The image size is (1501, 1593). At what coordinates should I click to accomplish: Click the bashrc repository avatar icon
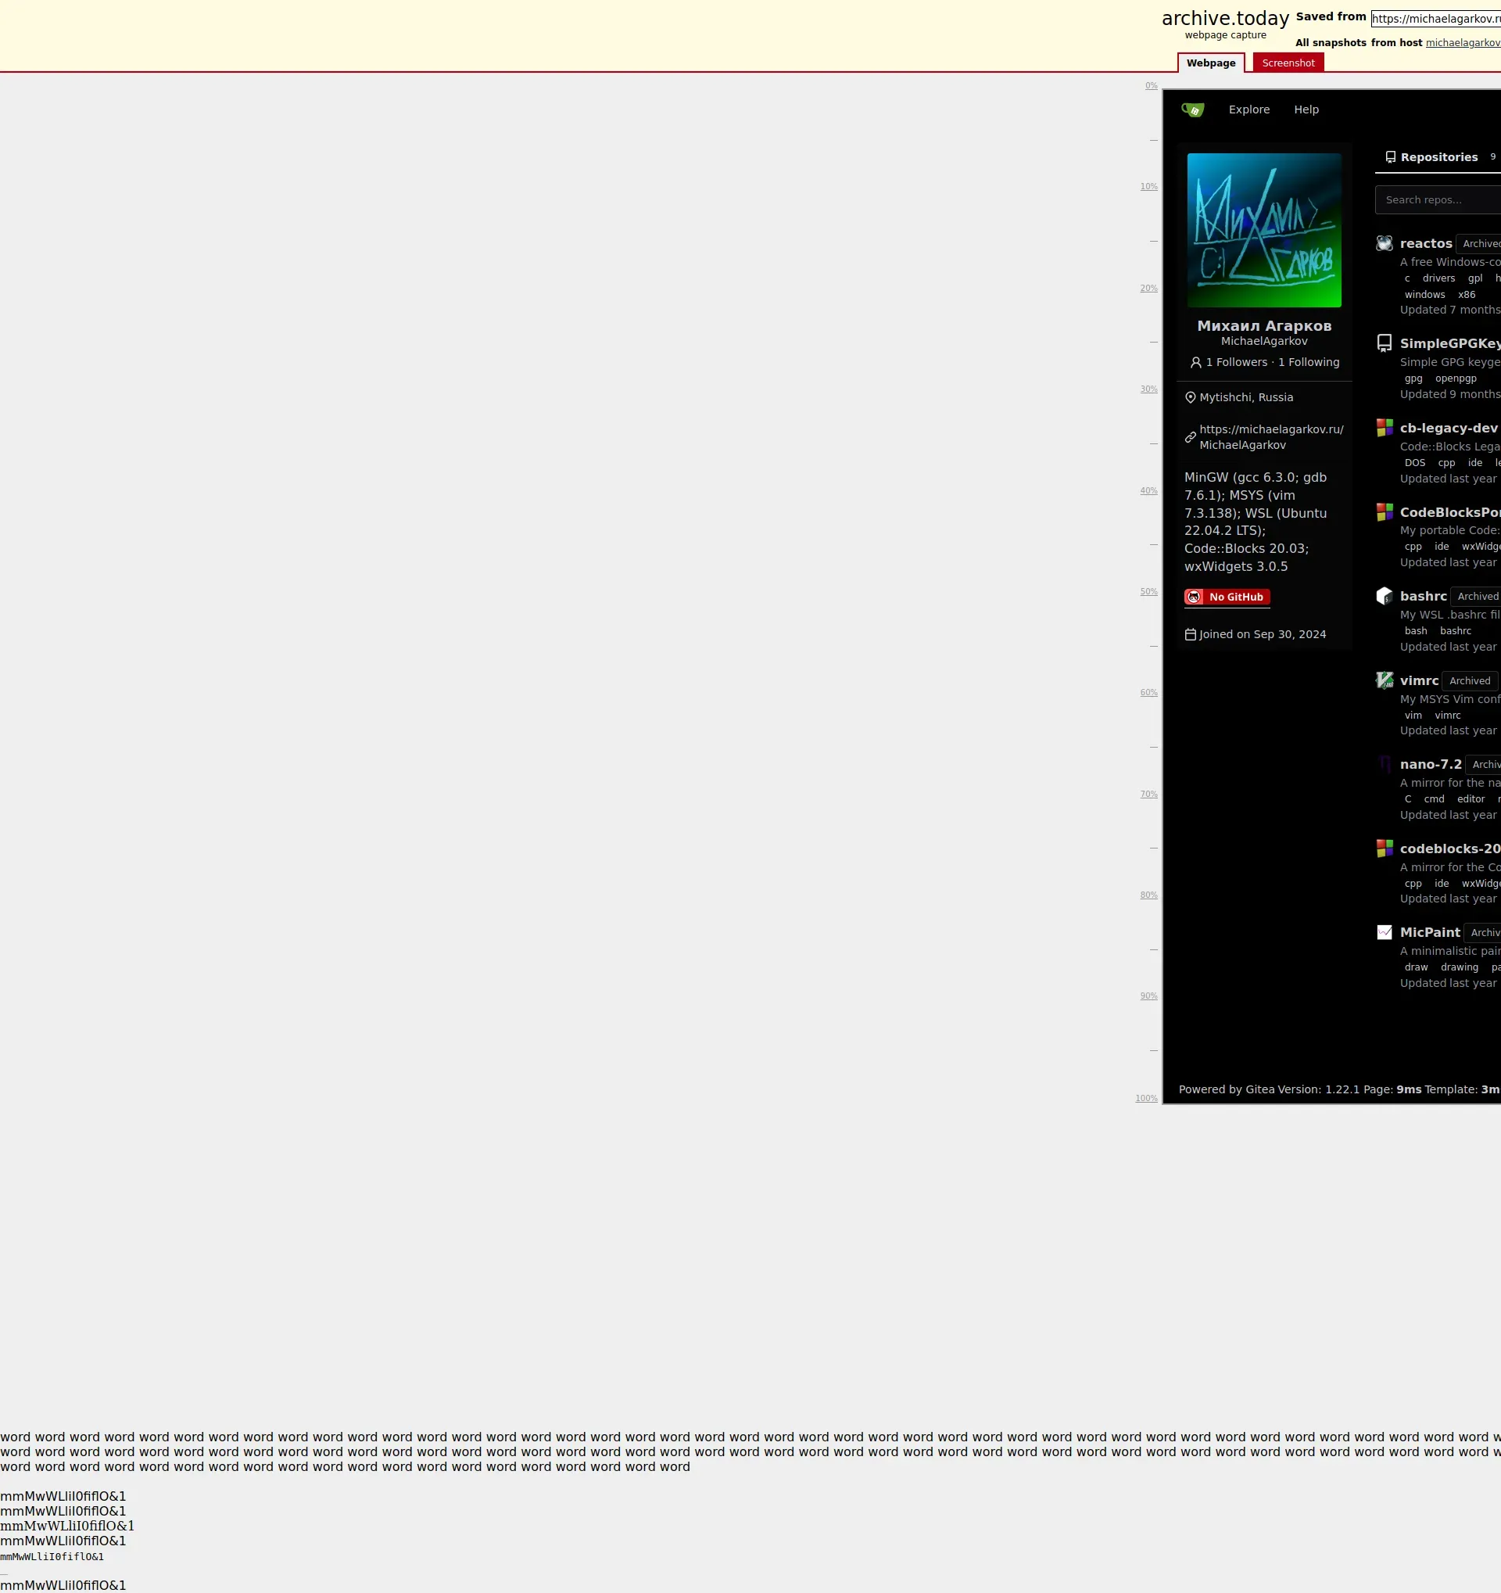click(x=1384, y=596)
